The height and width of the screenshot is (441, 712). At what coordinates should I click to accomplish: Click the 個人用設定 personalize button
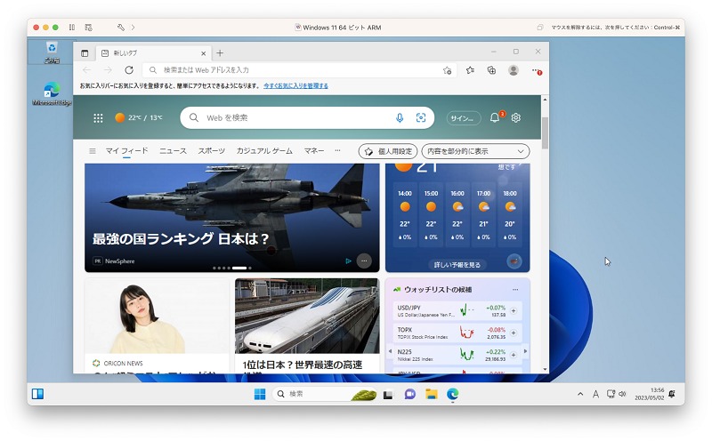388,151
